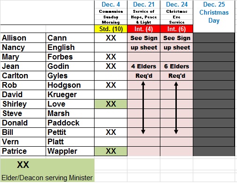The width and height of the screenshot is (237, 183).
Task: Select the empty Dec. 4 cell for Vern Platt
Action: (x=111, y=141)
